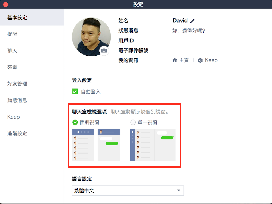Click the 姓名 label

pyautogui.click(x=123, y=21)
